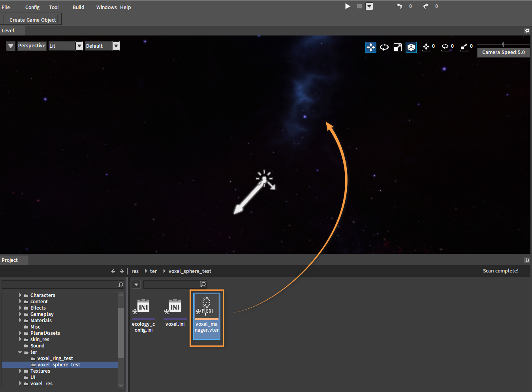532x392 pixels.
Task: Collapse the ter folder in tree
Action: (x=20, y=352)
